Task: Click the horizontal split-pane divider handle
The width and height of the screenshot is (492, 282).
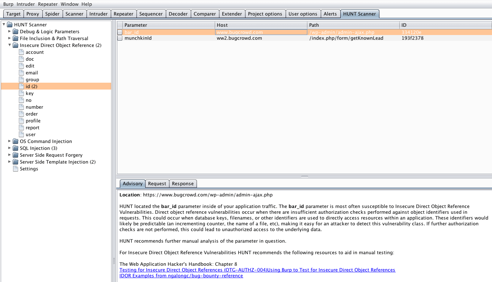Action: (x=304, y=177)
